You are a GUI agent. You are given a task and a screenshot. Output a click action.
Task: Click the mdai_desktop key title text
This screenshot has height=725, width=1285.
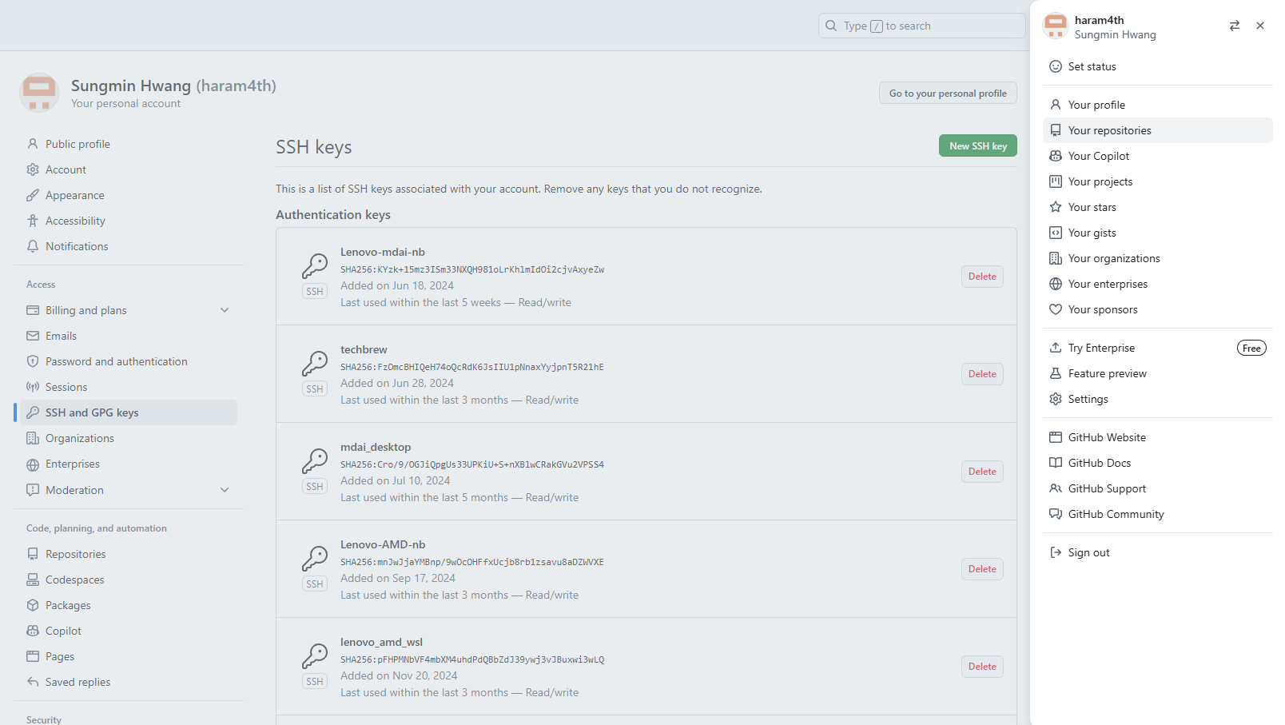(x=376, y=447)
